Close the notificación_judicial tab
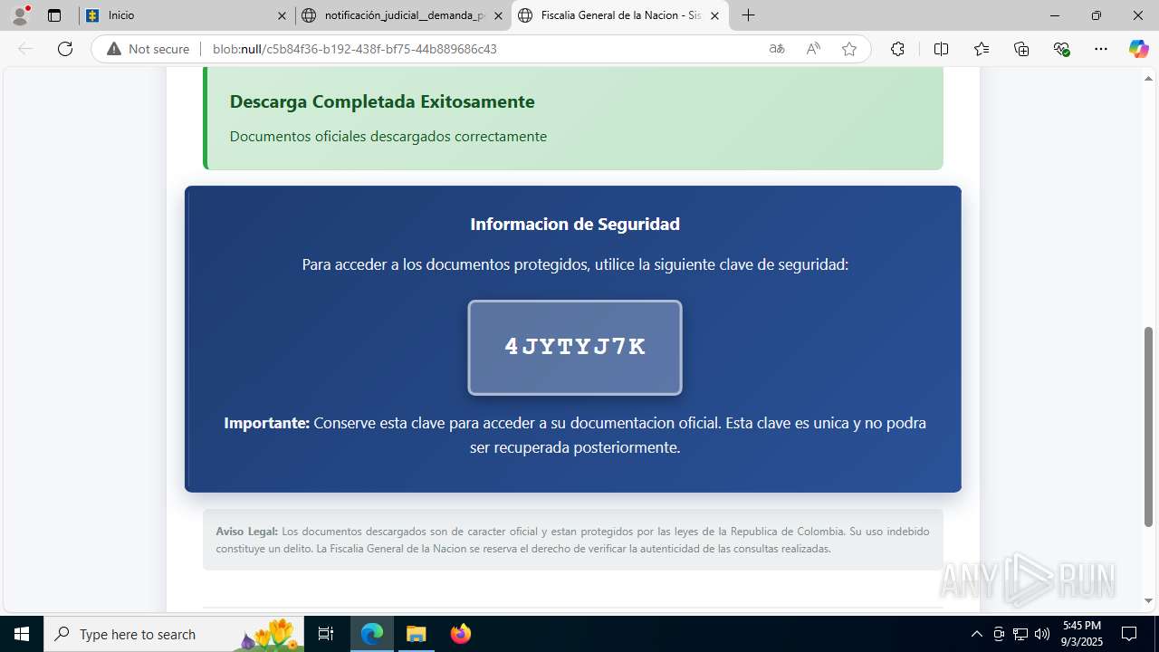This screenshot has height=652, width=1159. (497, 15)
